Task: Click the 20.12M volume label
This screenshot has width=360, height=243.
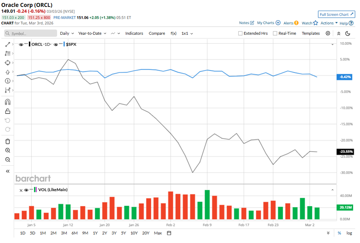Action: pos(344,207)
